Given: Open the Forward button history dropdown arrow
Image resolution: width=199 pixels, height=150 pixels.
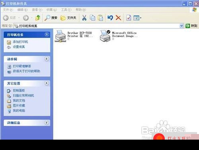Looking at the screenshot, I should pyautogui.click(x=32, y=18).
